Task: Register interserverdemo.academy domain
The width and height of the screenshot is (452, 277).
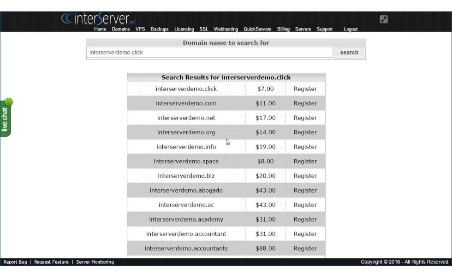Action: tap(305, 219)
